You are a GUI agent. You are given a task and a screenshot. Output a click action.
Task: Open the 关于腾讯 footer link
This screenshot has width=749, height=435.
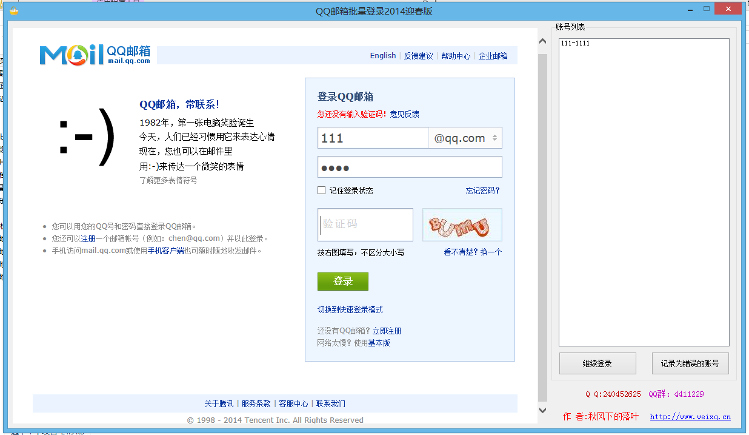(219, 403)
